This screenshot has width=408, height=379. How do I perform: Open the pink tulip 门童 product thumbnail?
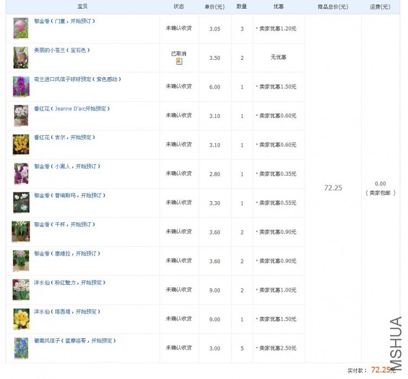click(21, 28)
